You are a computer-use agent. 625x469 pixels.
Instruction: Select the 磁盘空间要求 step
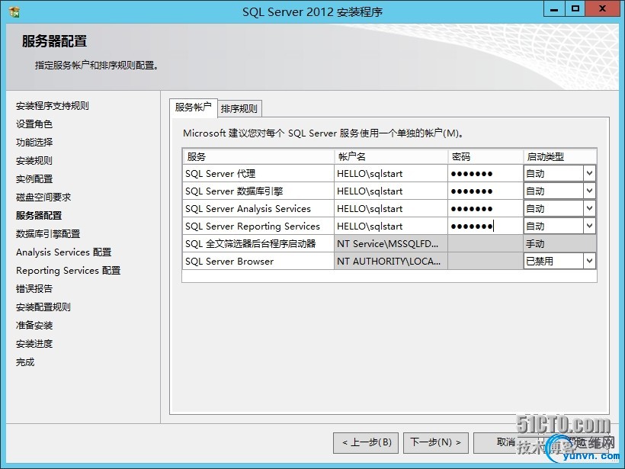pos(43,198)
